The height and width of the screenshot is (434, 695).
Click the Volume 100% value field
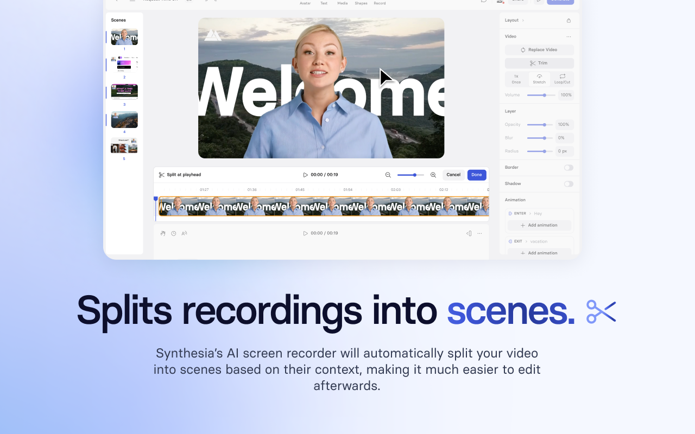[x=566, y=95]
